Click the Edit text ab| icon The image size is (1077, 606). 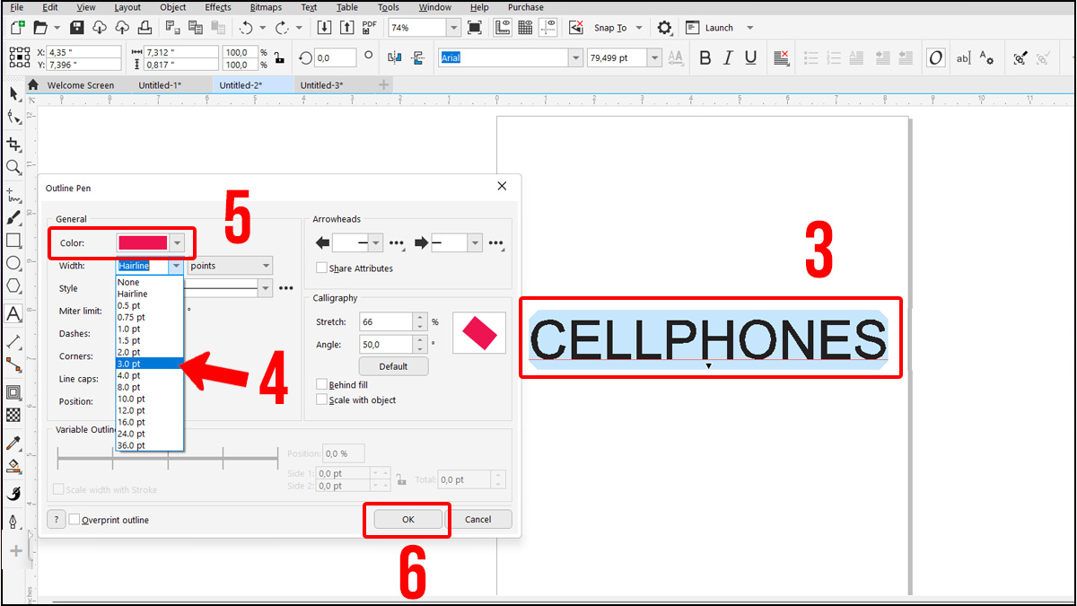click(x=963, y=57)
